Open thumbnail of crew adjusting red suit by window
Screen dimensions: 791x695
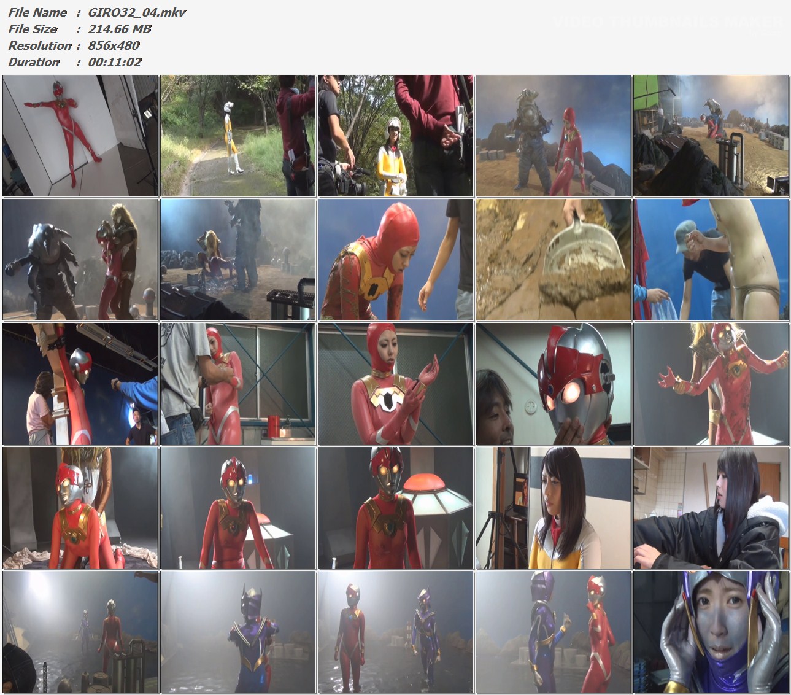point(238,383)
